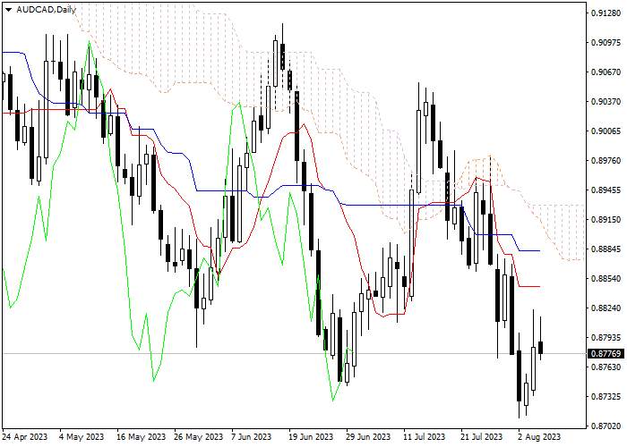Click the 0.89150 price scale label
Viewport: 627px width, 447px height.
pos(607,220)
